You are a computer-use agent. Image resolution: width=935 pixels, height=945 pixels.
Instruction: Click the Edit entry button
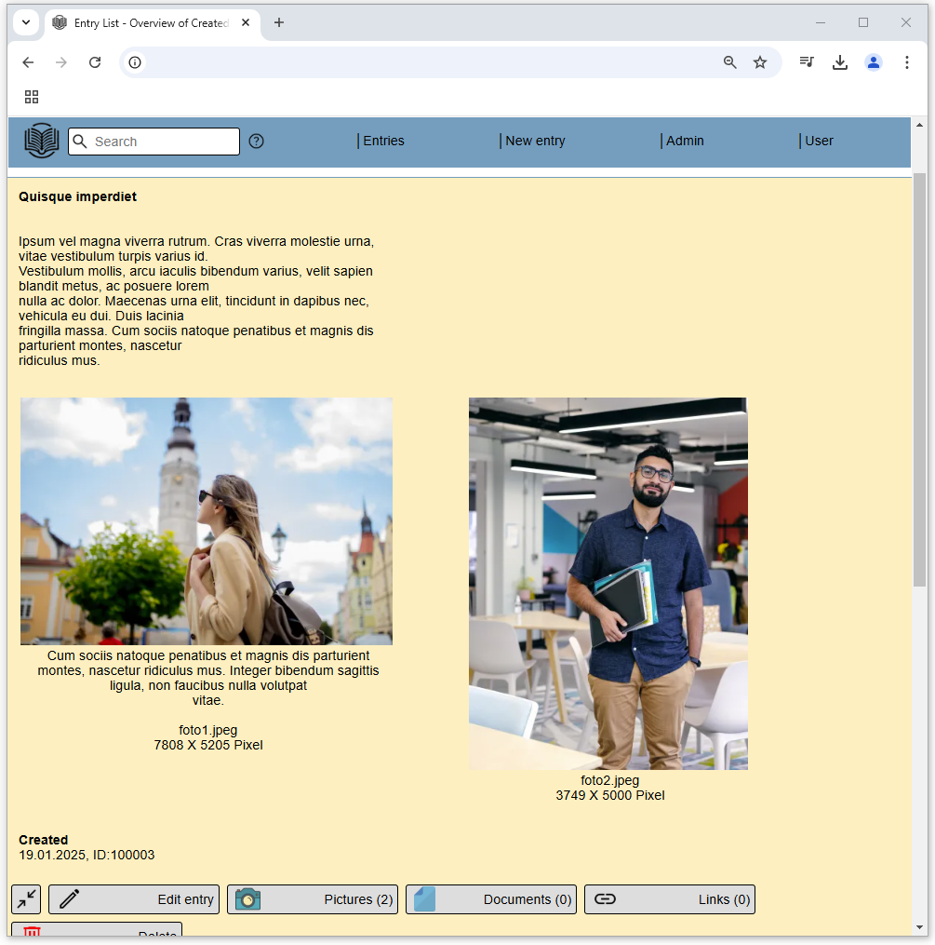tap(134, 899)
